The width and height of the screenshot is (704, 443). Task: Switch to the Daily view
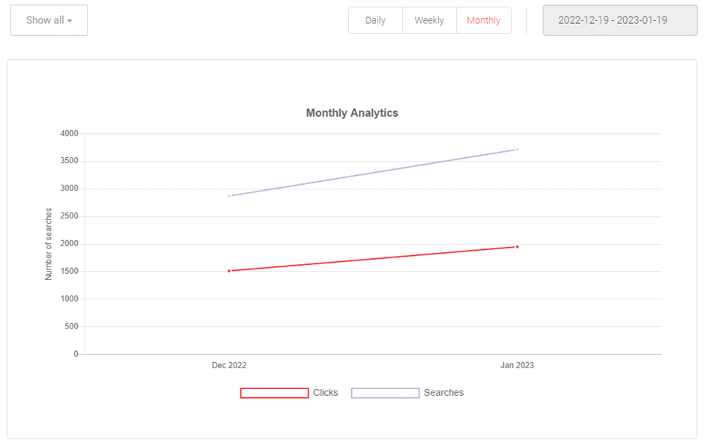(375, 20)
